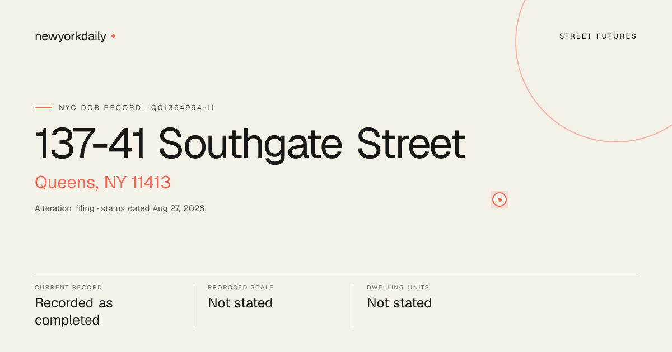672x352 pixels.
Task: Click the Recorded as completed value
Action: pos(74,312)
